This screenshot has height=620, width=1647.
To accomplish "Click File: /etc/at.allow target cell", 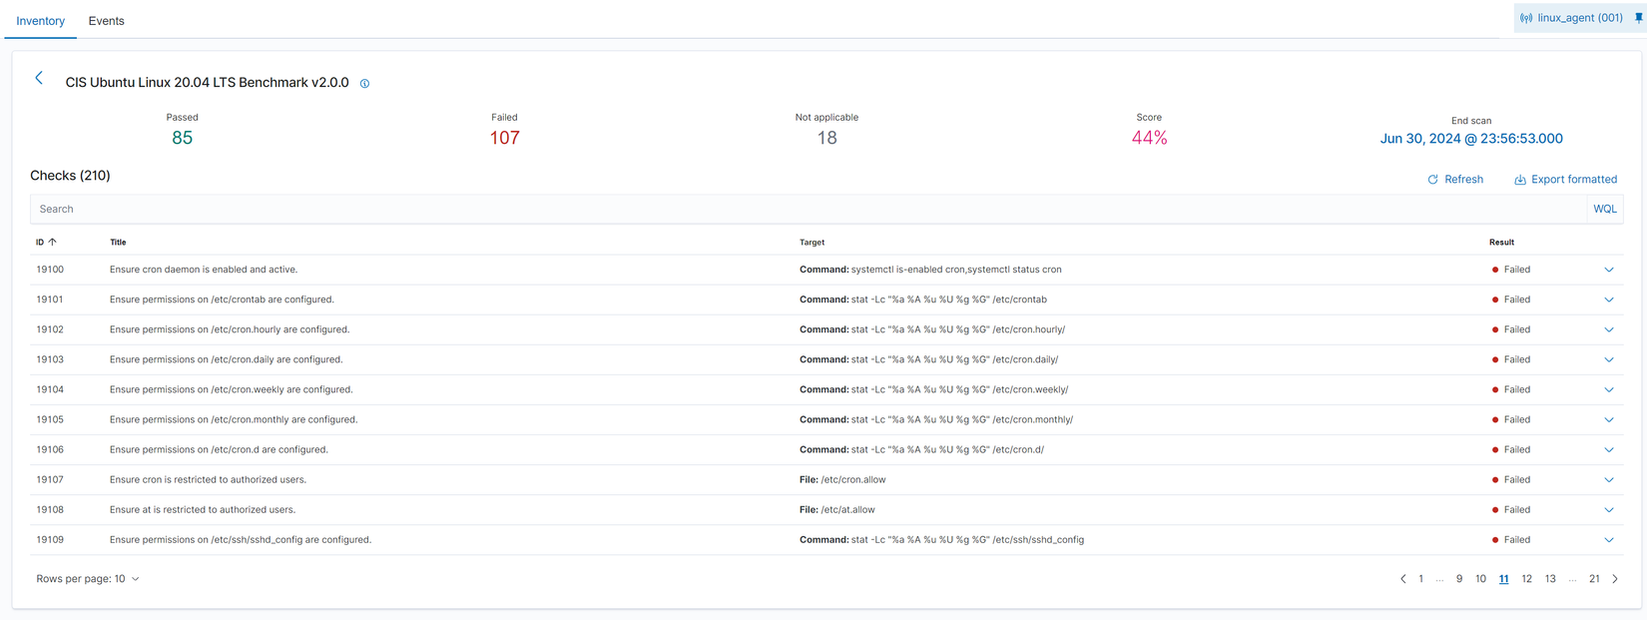I will pos(837,510).
